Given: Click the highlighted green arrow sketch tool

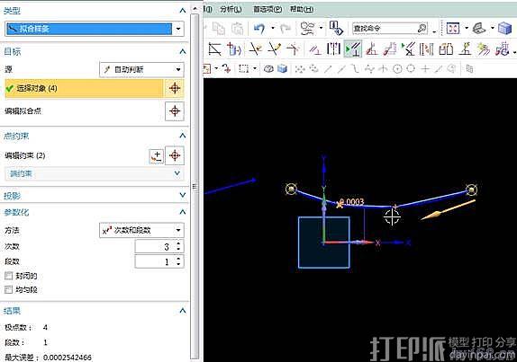Looking at the screenshot, I should pyautogui.click(x=352, y=49).
